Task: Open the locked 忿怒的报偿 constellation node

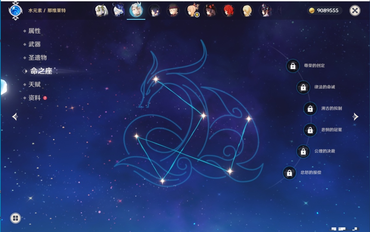Action: (x=289, y=172)
